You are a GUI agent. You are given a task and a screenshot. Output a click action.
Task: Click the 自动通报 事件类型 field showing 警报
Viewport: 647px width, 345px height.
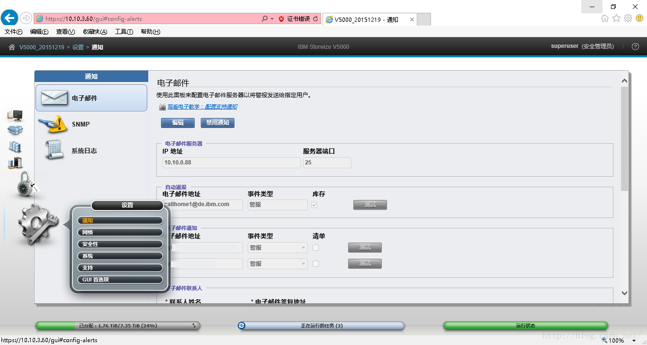coord(278,205)
